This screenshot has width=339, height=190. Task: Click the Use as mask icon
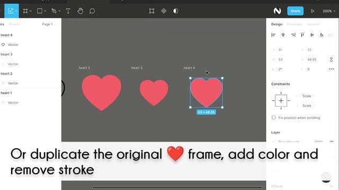[176, 11]
